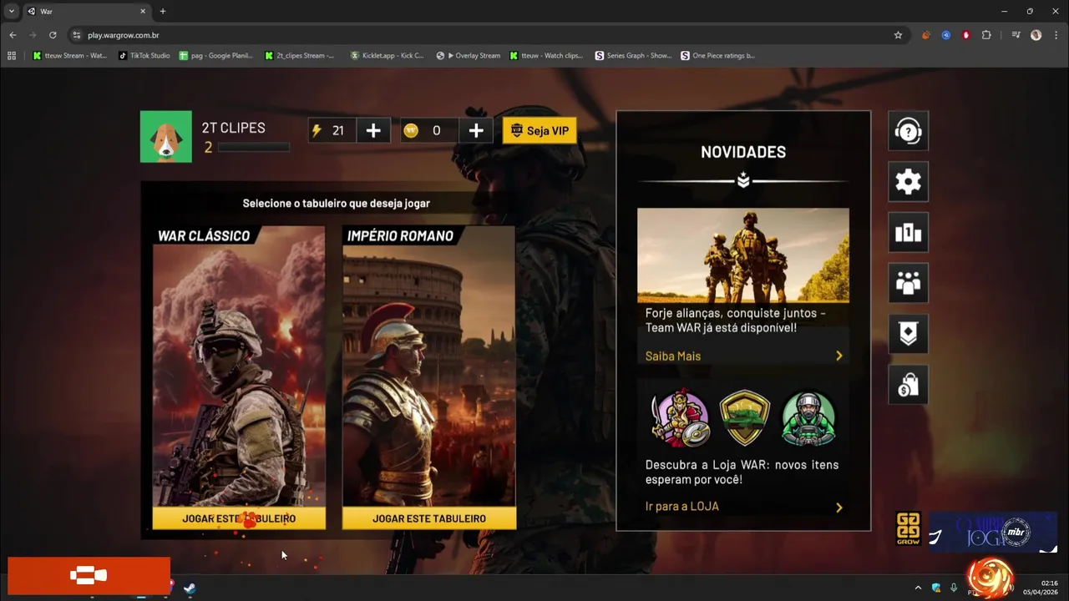Open the ranking bar-chart icon
The image size is (1069, 601).
[908, 233]
